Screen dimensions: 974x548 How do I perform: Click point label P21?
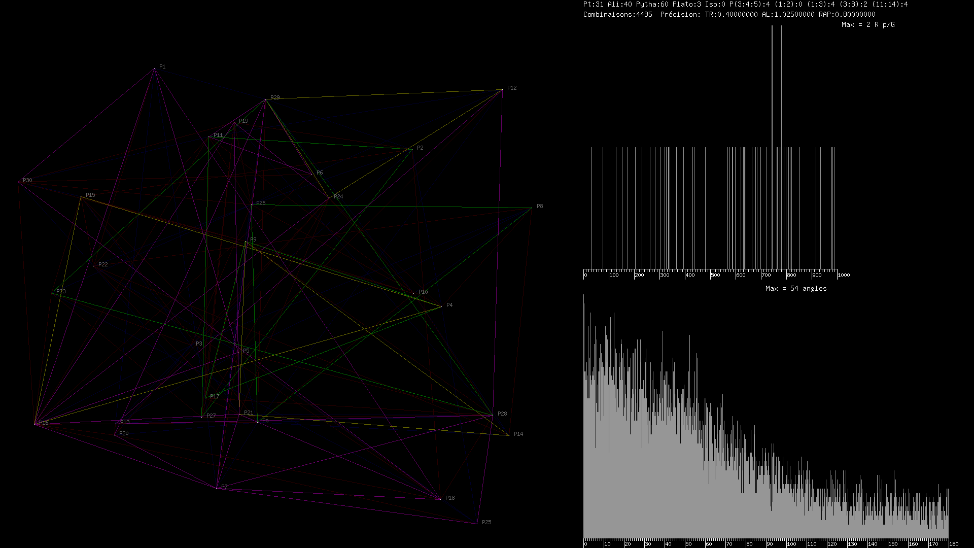pos(249,413)
